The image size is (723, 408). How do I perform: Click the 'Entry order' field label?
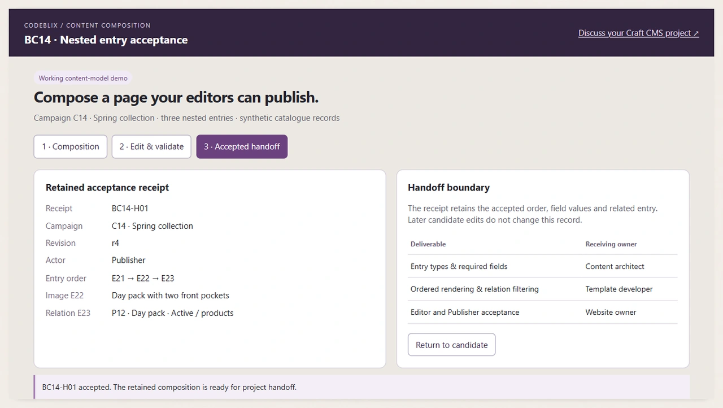coord(66,278)
